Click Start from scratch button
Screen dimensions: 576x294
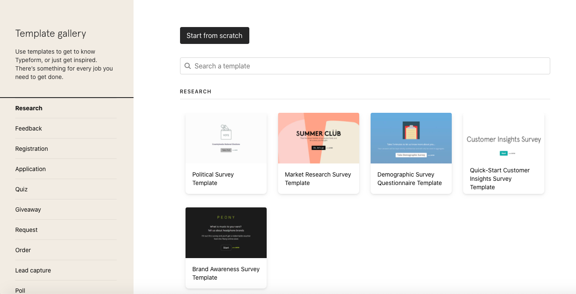tap(214, 35)
